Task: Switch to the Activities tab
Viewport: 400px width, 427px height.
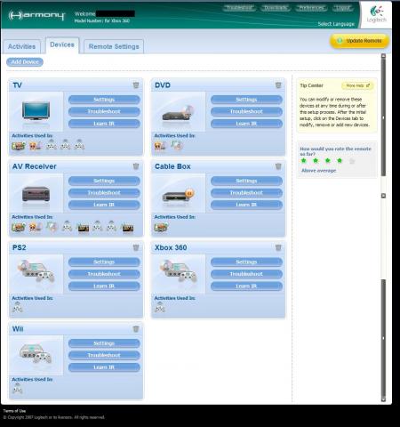Action: coord(21,46)
